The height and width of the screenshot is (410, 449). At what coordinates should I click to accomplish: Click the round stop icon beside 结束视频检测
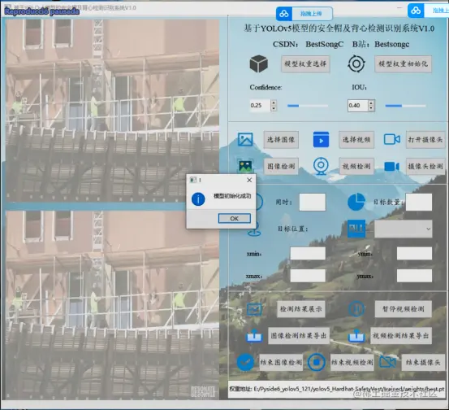point(316,362)
